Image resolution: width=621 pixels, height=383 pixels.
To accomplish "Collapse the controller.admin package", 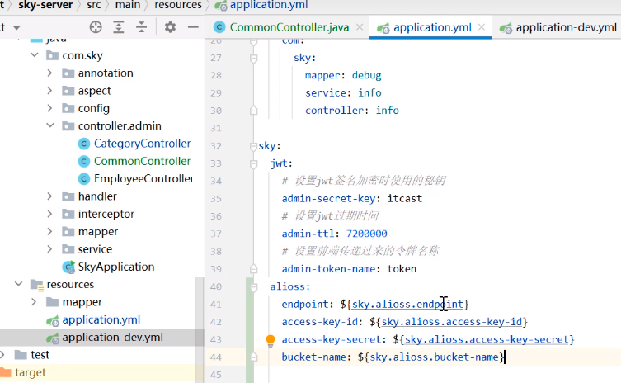I will 50,126.
